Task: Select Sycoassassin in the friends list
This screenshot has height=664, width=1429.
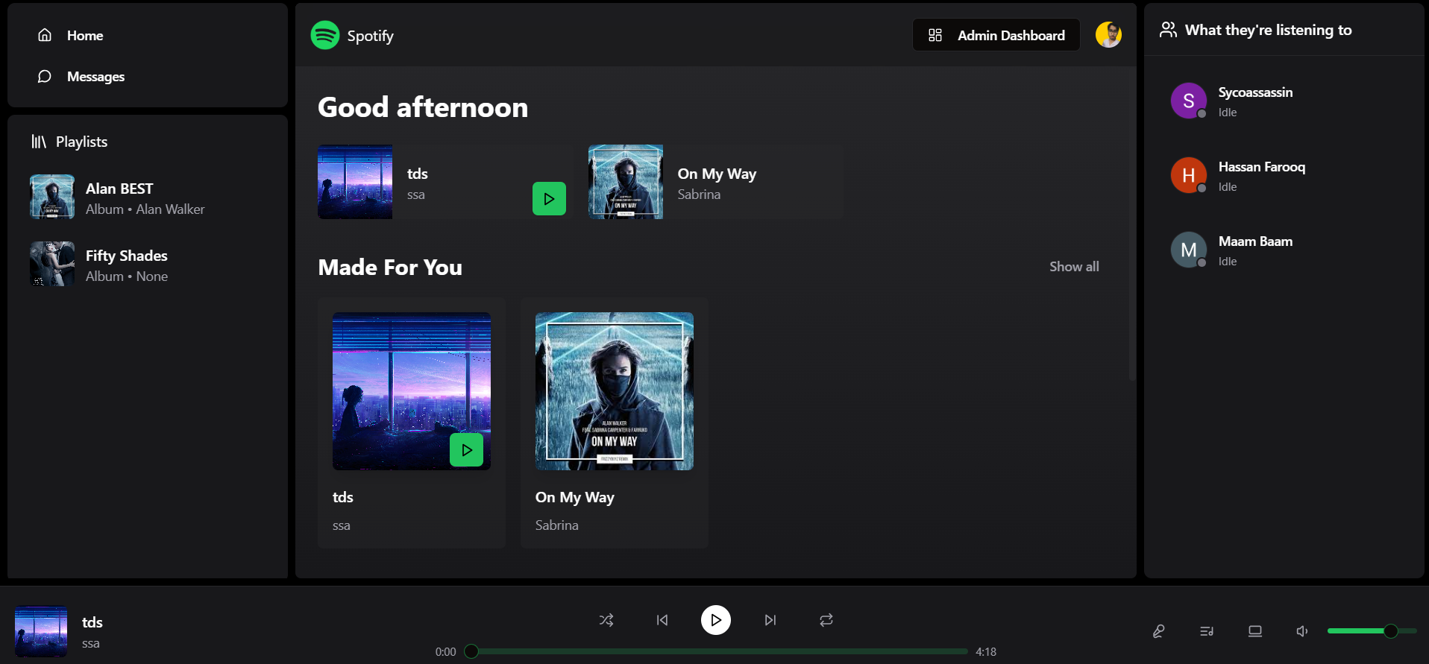Action: (1284, 101)
